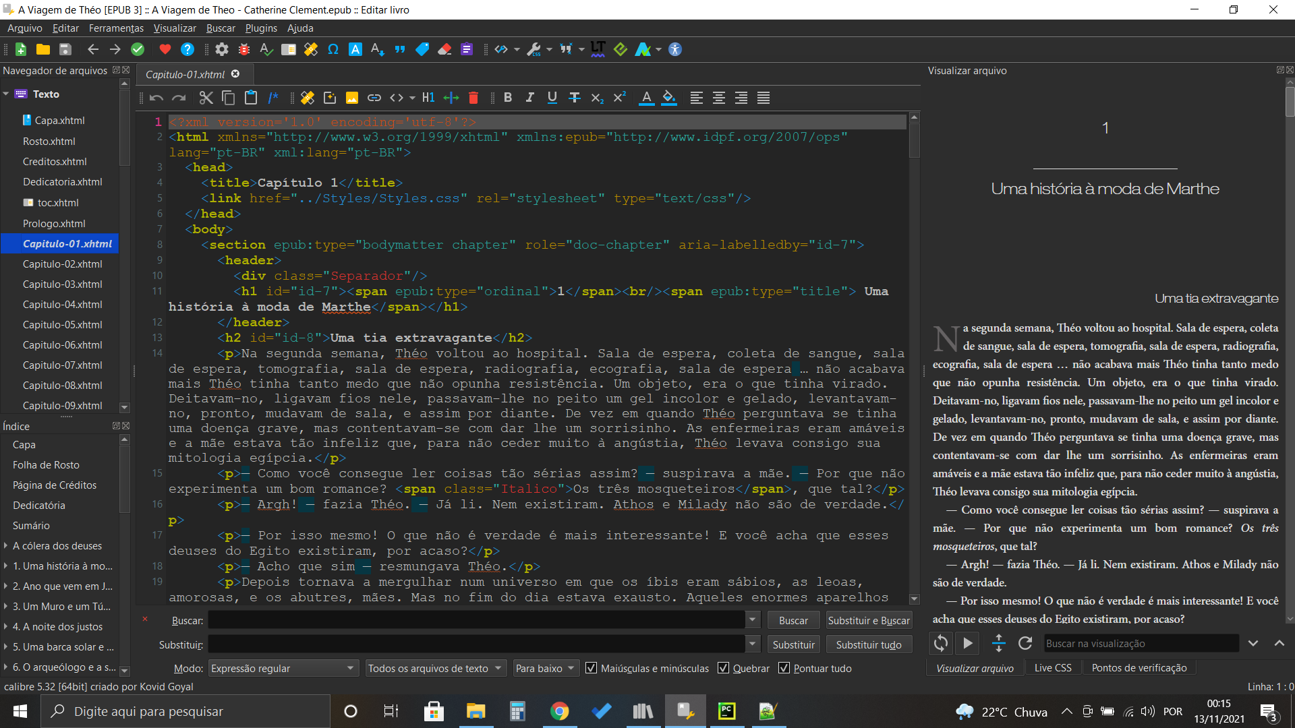Click the spell check toolbar icon

pos(266,49)
